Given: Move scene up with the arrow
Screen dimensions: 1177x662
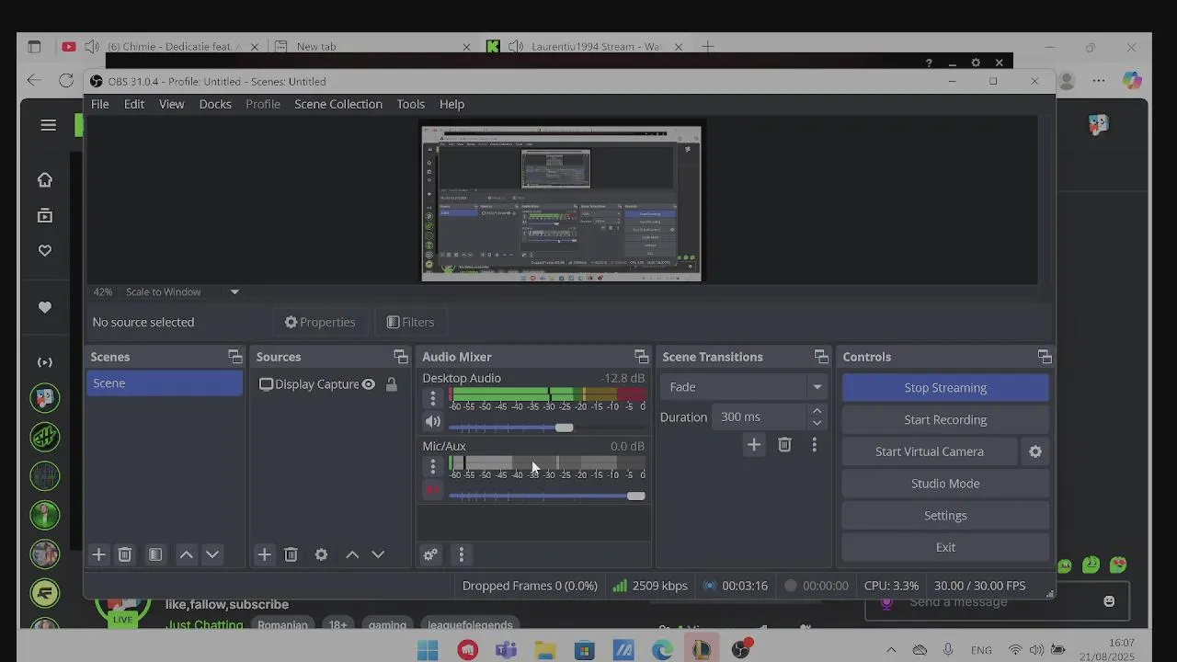Looking at the screenshot, I should [x=186, y=554].
